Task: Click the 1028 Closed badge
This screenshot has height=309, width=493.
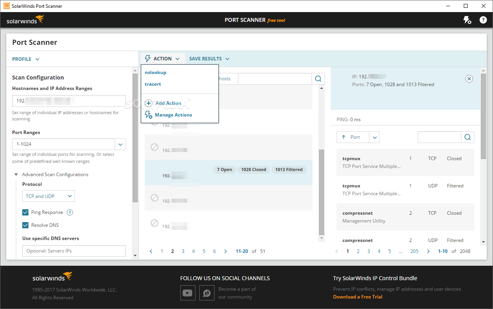Action: tap(254, 170)
